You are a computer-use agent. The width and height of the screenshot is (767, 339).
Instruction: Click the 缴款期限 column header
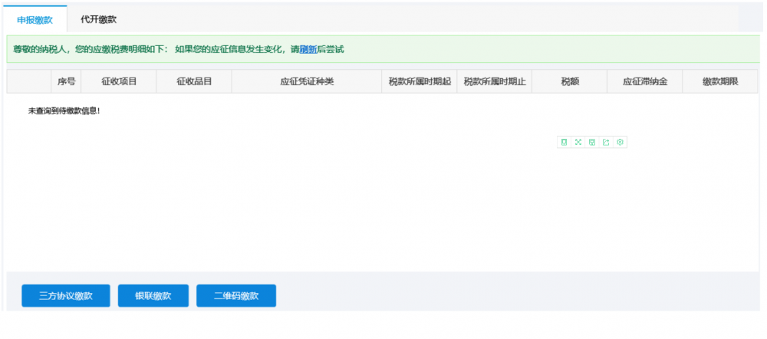[720, 81]
